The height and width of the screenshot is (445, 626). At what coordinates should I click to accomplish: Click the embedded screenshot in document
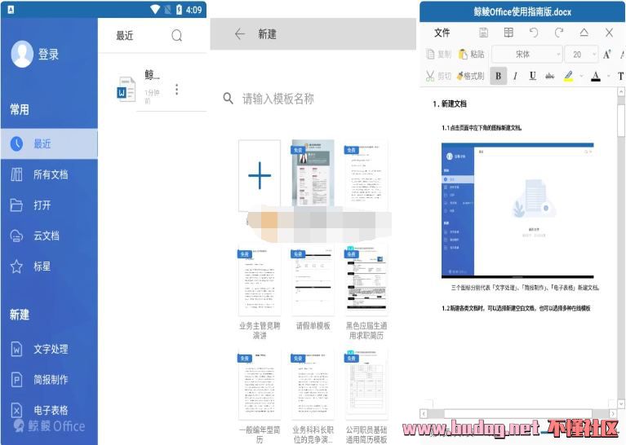click(x=517, y=210)
